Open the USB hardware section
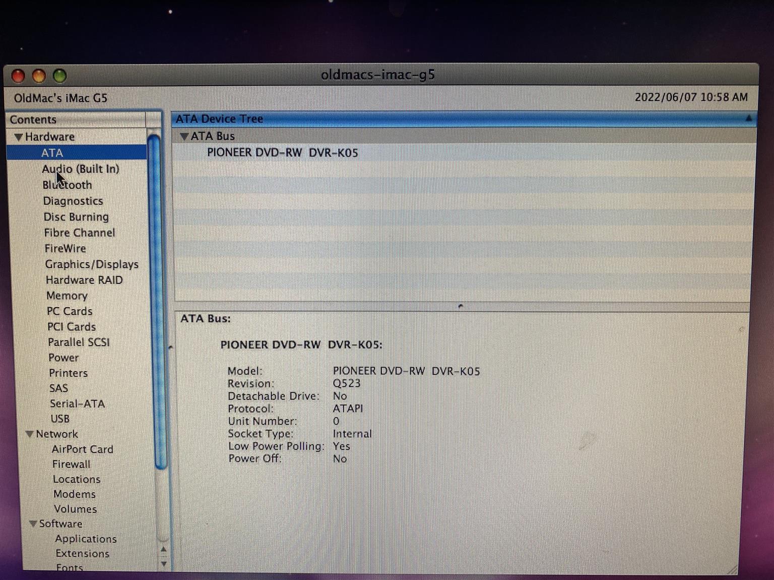774x580 pixels. pyautogui.click(x=60, y=419)
